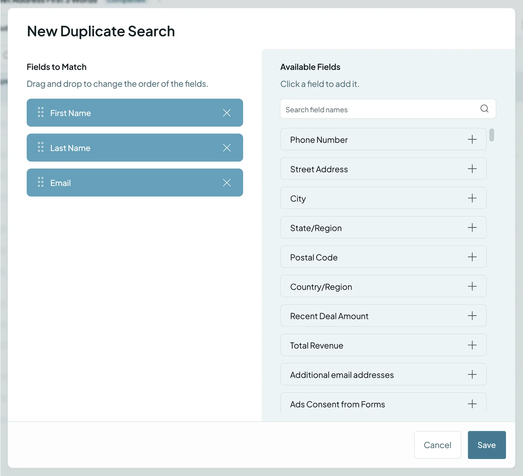The height and width of the screenshot is (476, 523).
Task: Add Ads Consent from Forms via plus
Action: pyautogui.click(x=472, y=404)
